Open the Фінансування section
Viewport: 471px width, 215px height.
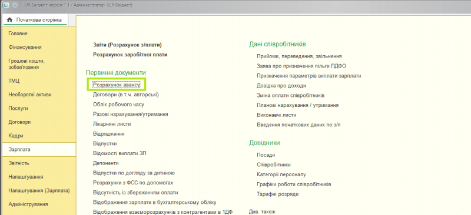click(38, 48)
